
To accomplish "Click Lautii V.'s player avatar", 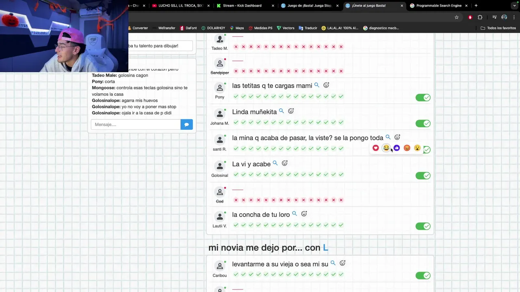I will (x=220, y=217).
